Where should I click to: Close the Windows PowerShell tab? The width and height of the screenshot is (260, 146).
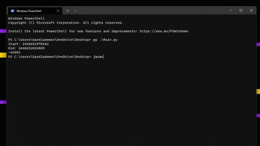(x=58, y=11)
